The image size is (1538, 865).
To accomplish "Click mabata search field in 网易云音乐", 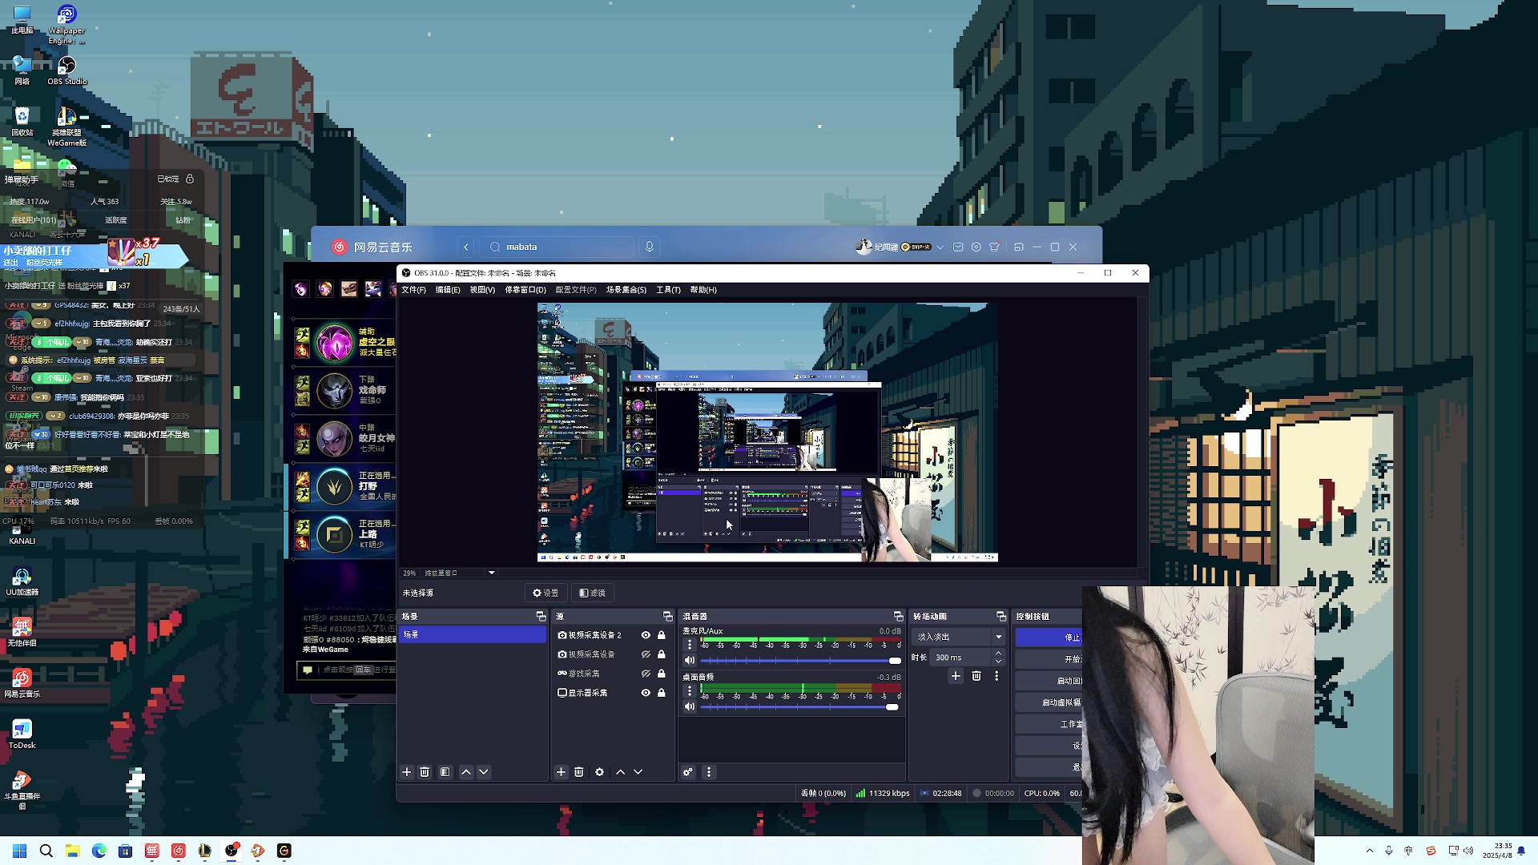I will click(557, 247).
